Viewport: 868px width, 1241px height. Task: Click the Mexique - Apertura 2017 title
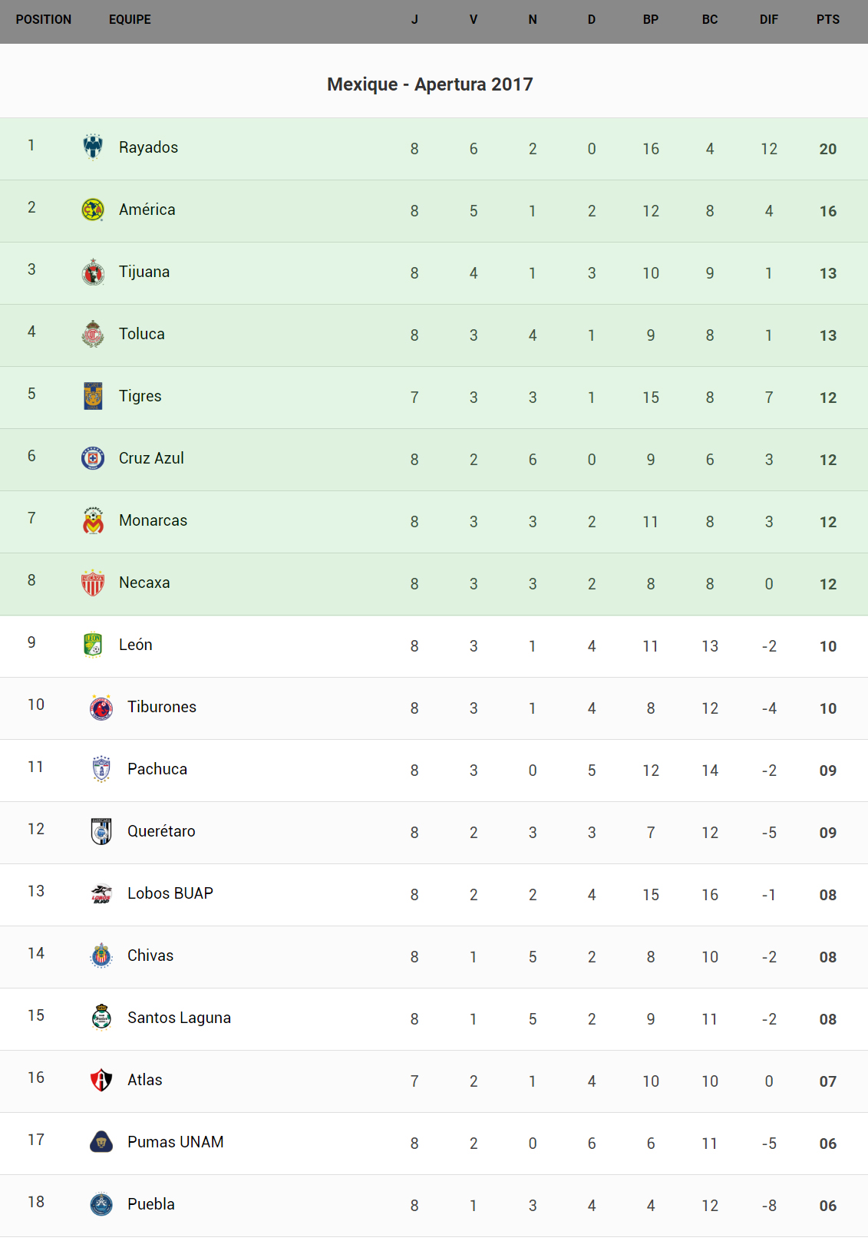click(430, 84)
